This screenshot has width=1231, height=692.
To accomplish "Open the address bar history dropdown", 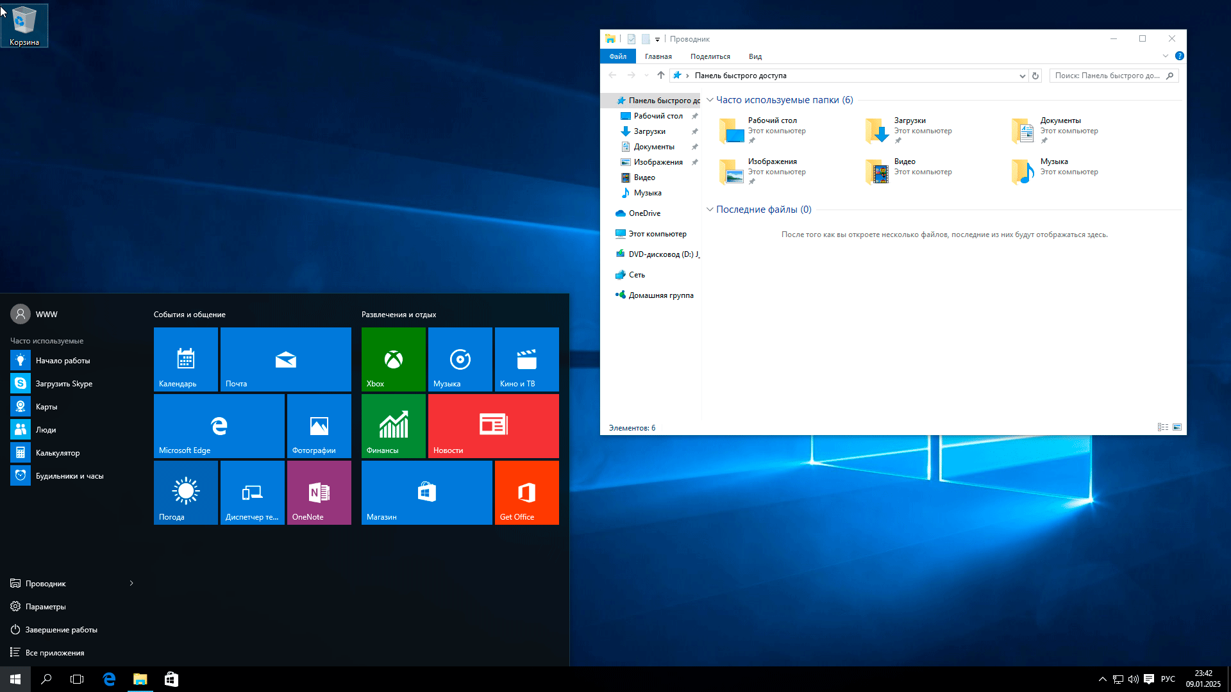I will [x=1022, y=76].
